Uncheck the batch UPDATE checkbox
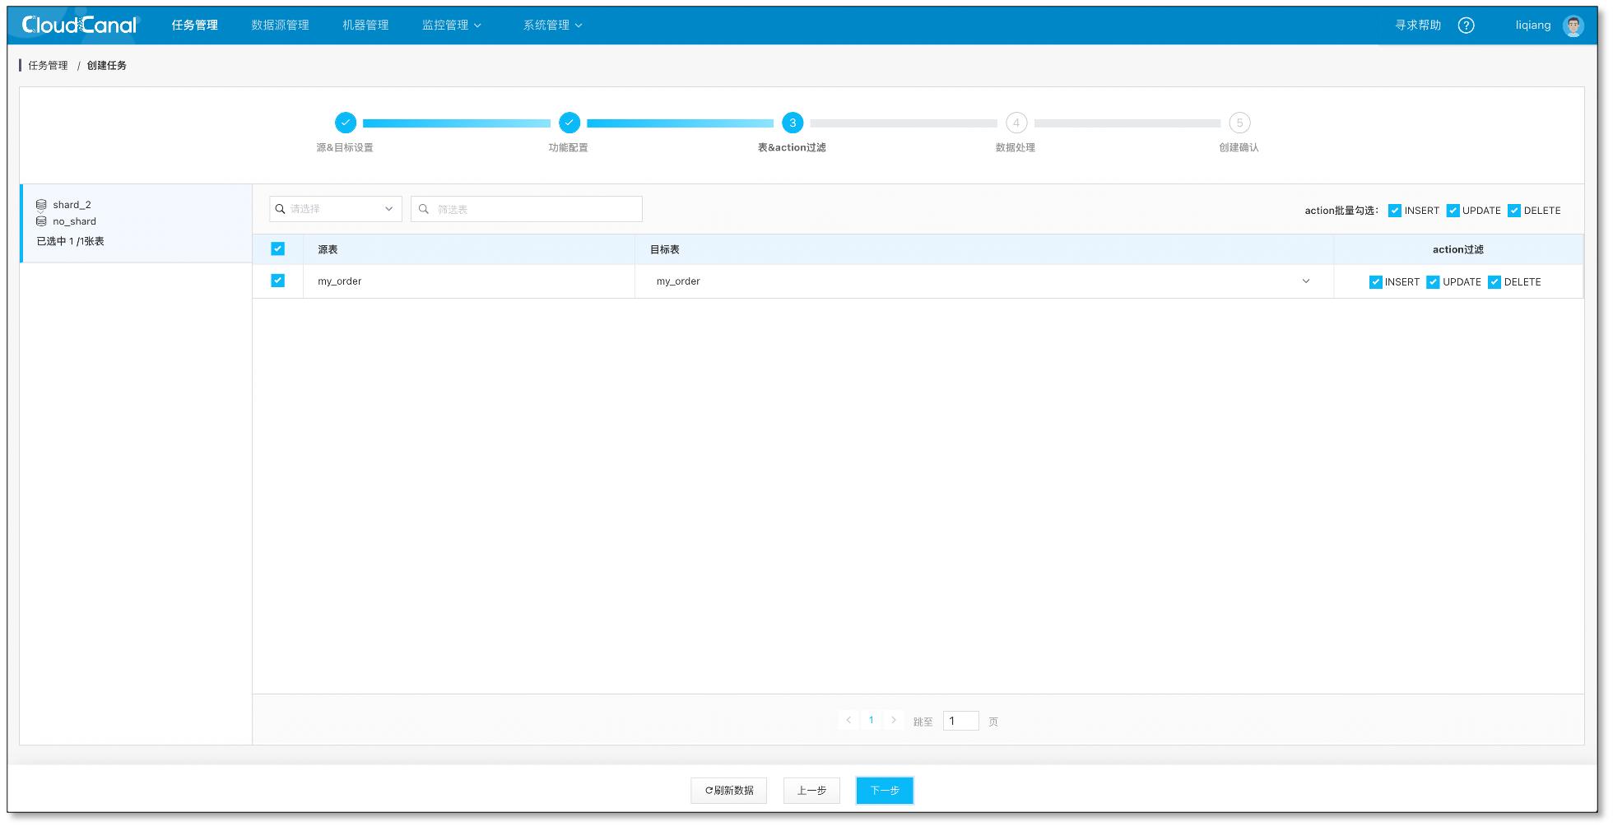Viewport: 1613px width, 831px height. (1453, 210)
